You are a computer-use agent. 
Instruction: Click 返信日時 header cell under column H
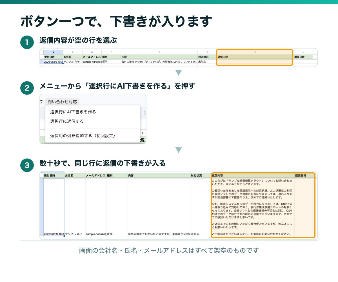(303, 57)
